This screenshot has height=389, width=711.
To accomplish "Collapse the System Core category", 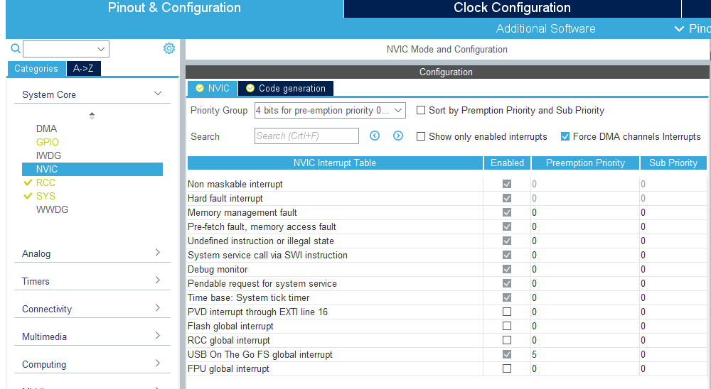I will point(158,94).
